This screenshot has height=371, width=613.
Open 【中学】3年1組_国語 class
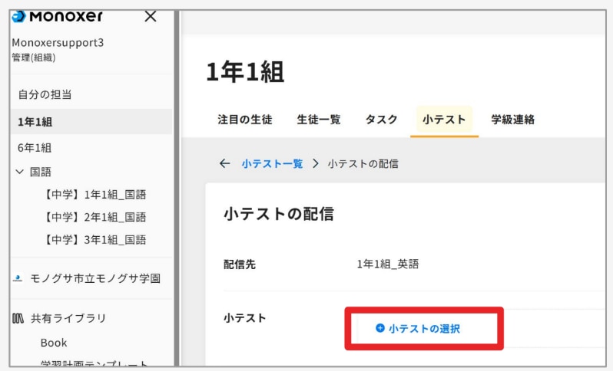(94, 239)
